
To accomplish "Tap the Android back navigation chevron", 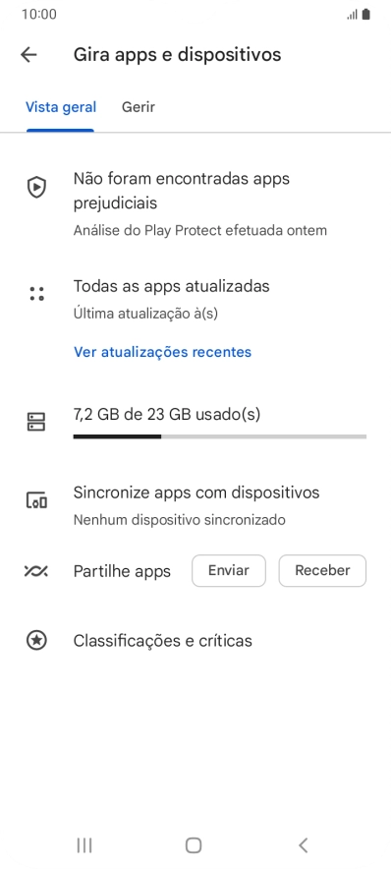I will coord(303,845).
